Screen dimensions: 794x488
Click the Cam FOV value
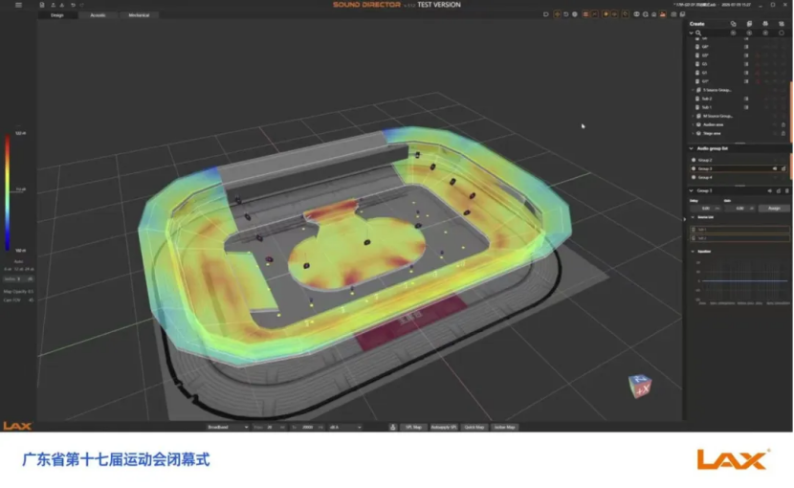pos(31,300)
